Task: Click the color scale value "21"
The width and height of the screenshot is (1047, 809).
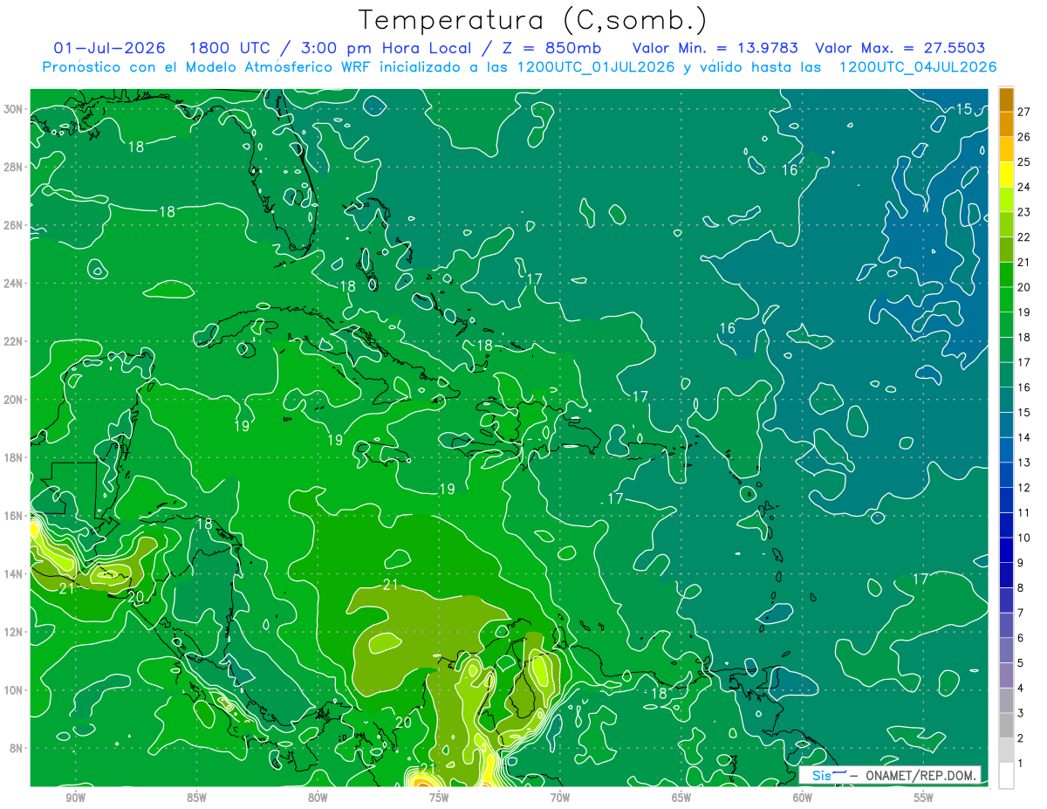Action: coord(1024,262)
